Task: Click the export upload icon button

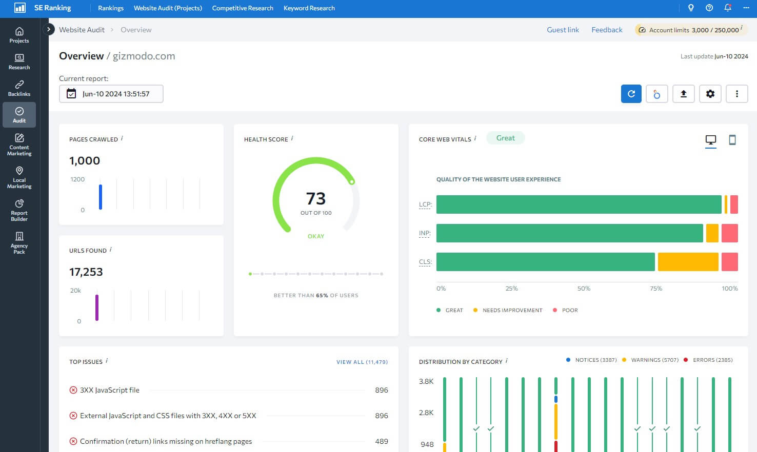Action: (684, 94)
